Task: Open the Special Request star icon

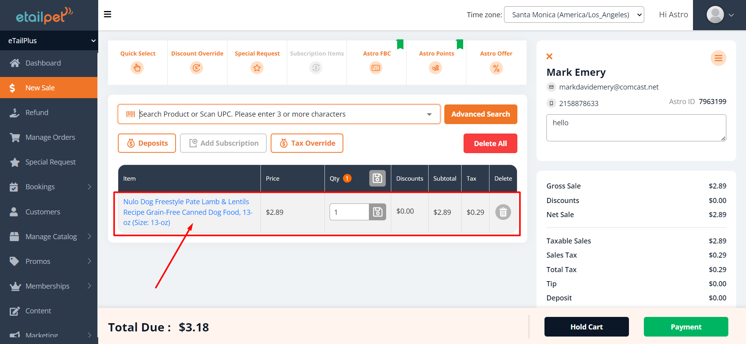Action: (257, 68)
